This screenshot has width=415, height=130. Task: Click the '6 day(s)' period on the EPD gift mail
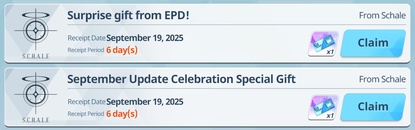(122, 50)
